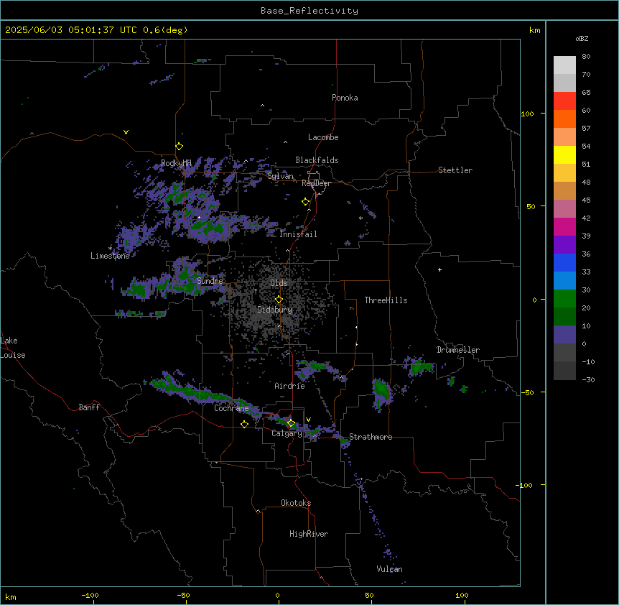Pick the bright yellow 51-54 dBZ legend swatch
The image size is (619, 605).
(564, 154)
